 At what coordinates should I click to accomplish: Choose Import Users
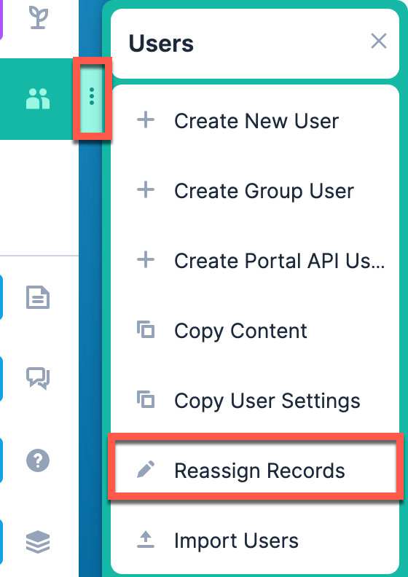coord(255,541)
